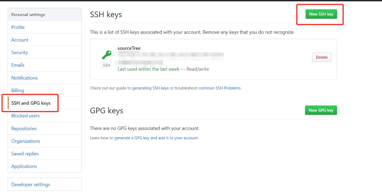Follow the common SSH Problems link
This screenshot has width=382, height=195.
coord(220,88)
